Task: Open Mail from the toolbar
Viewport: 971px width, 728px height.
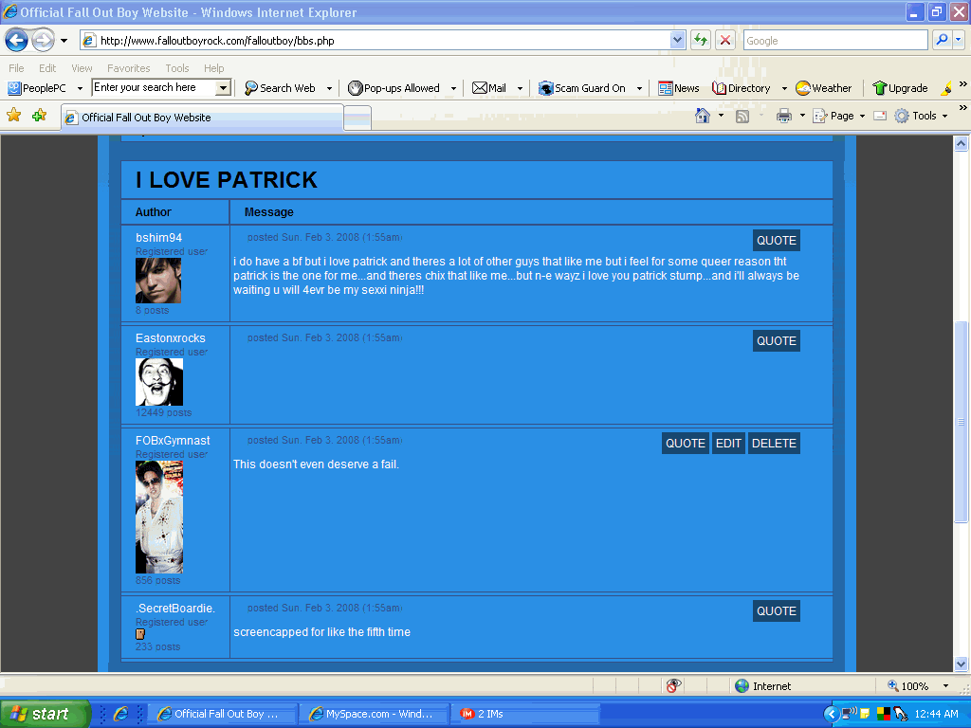Action: 489,88
